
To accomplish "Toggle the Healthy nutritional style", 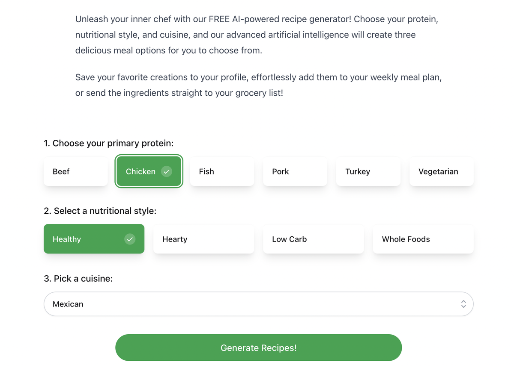I will 86,239.
